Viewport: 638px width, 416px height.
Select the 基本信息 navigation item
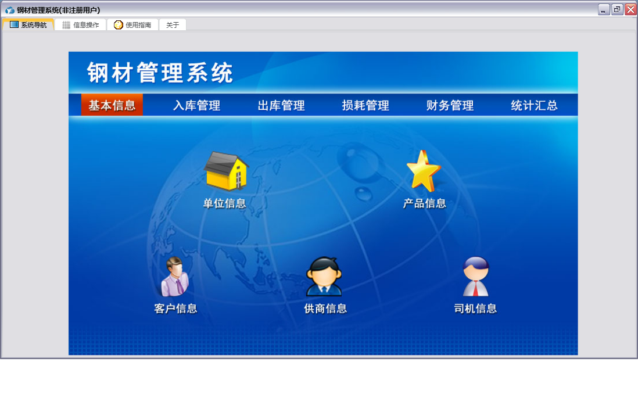[x=112, y=105]
